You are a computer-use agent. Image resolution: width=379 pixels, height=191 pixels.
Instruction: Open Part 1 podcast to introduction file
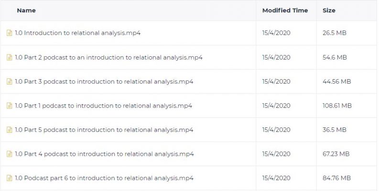(103, 106)
